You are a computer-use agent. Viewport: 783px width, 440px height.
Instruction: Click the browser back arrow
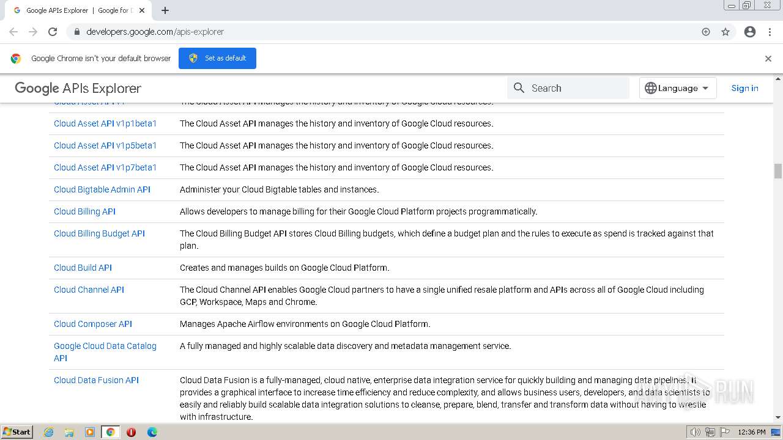pos(13,32)
